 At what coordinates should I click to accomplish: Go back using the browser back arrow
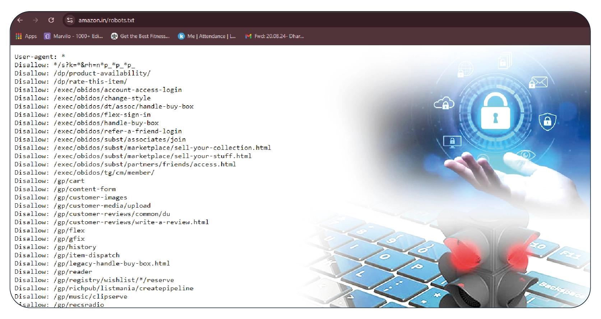coord(20,20)
